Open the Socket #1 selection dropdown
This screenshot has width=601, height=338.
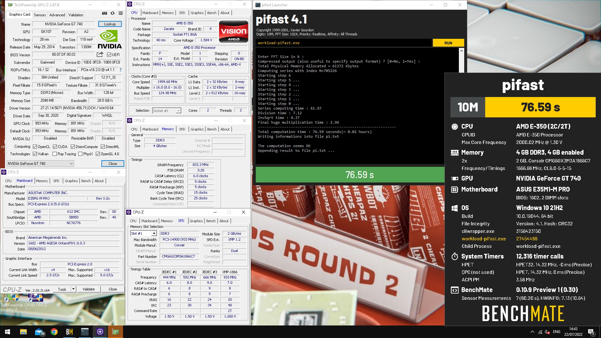167,110
